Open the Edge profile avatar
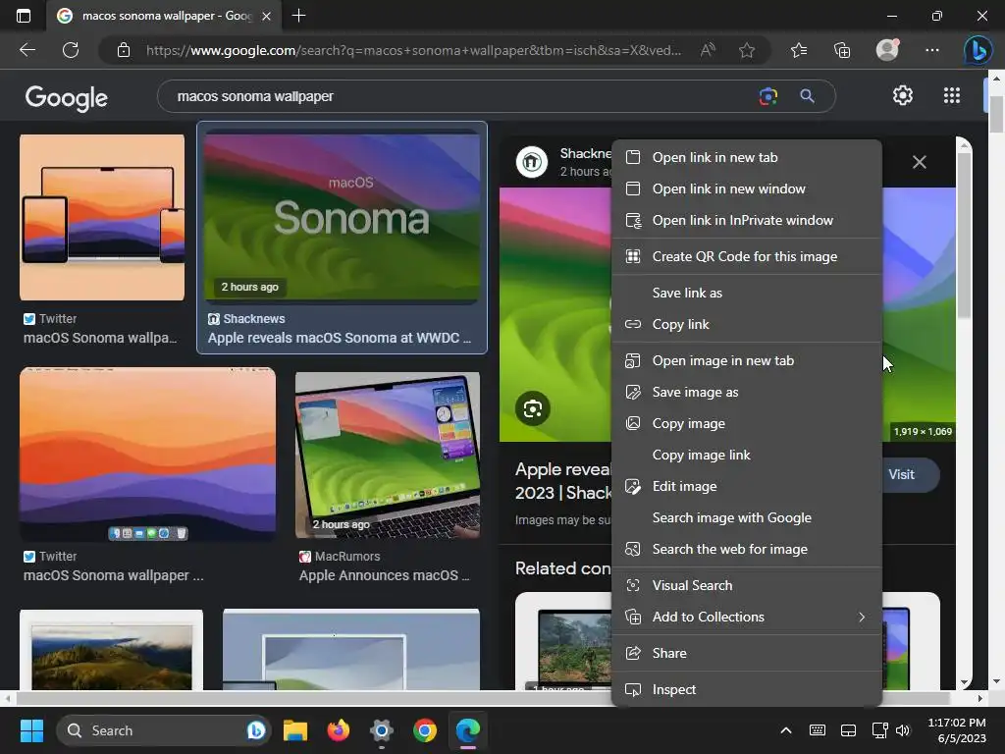The width and height of the screenshot is (1005, 754). tap(887, 49)
